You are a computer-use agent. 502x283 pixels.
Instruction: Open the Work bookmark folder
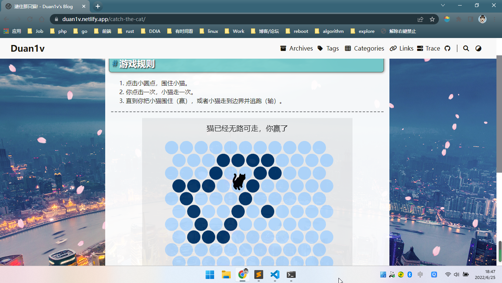coord(234,31)
